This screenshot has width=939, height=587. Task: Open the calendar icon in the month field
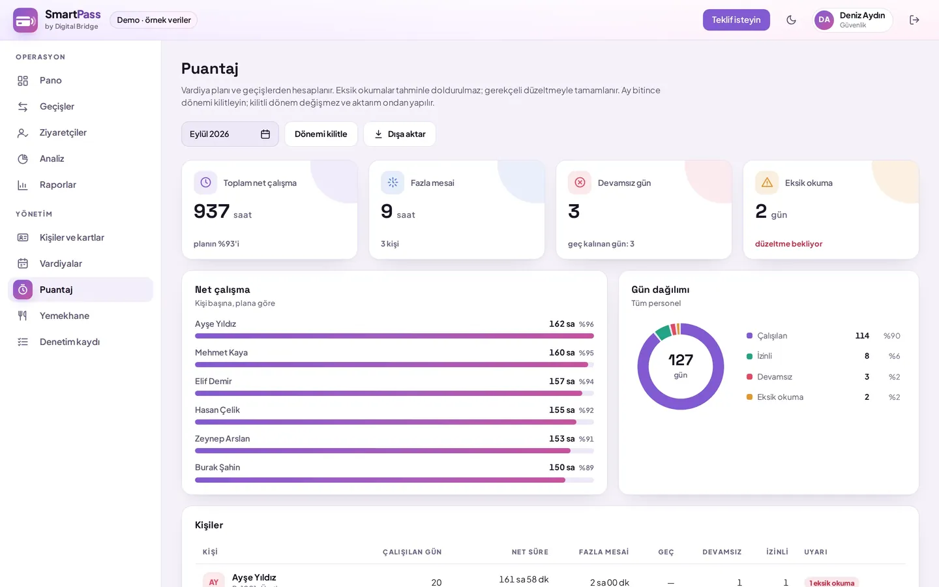pyautogui.click(x=265, y=134)
